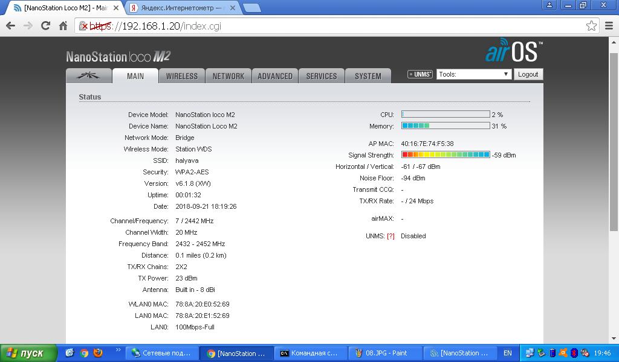Screen dimensions: 619x362
Task: Click the Logout button
Action: [x=528, y=74]
